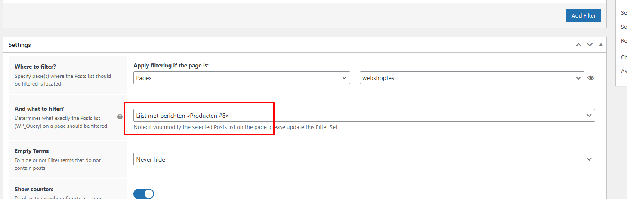Click 'Apply filtering if the page is' text
Screen dimensions: 627x199
[x=174, y=65]
